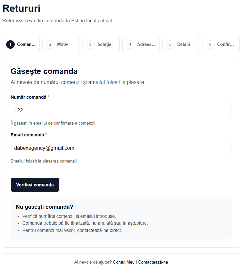
Task: Focus the Număr comandă input field
Action: pos(121,111)
